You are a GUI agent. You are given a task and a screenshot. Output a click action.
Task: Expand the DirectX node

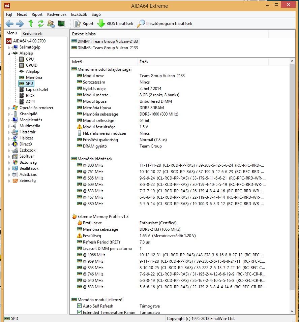[9, 144]
